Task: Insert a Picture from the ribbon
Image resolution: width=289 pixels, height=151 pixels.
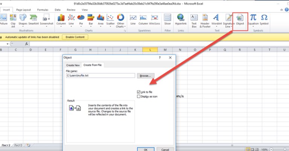Action: [3, 19]
